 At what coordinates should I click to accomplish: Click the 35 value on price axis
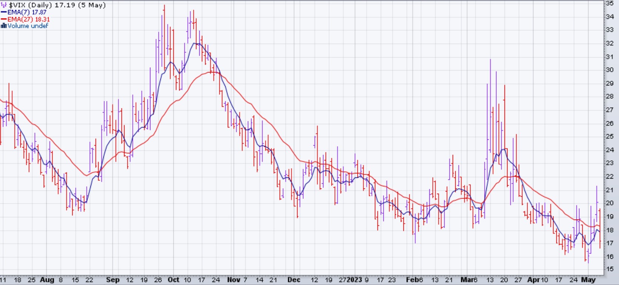(609, 3)
